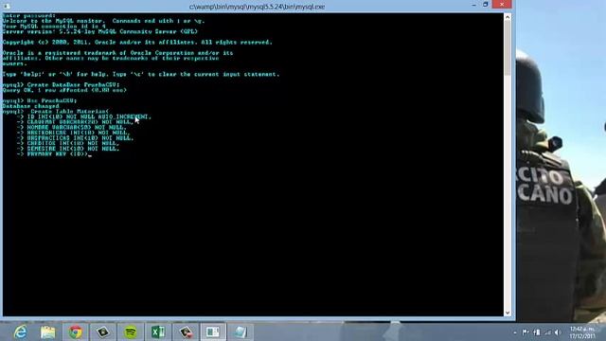
Task: Click the Copyright Oracle notice line
Action: coord(137,42)
